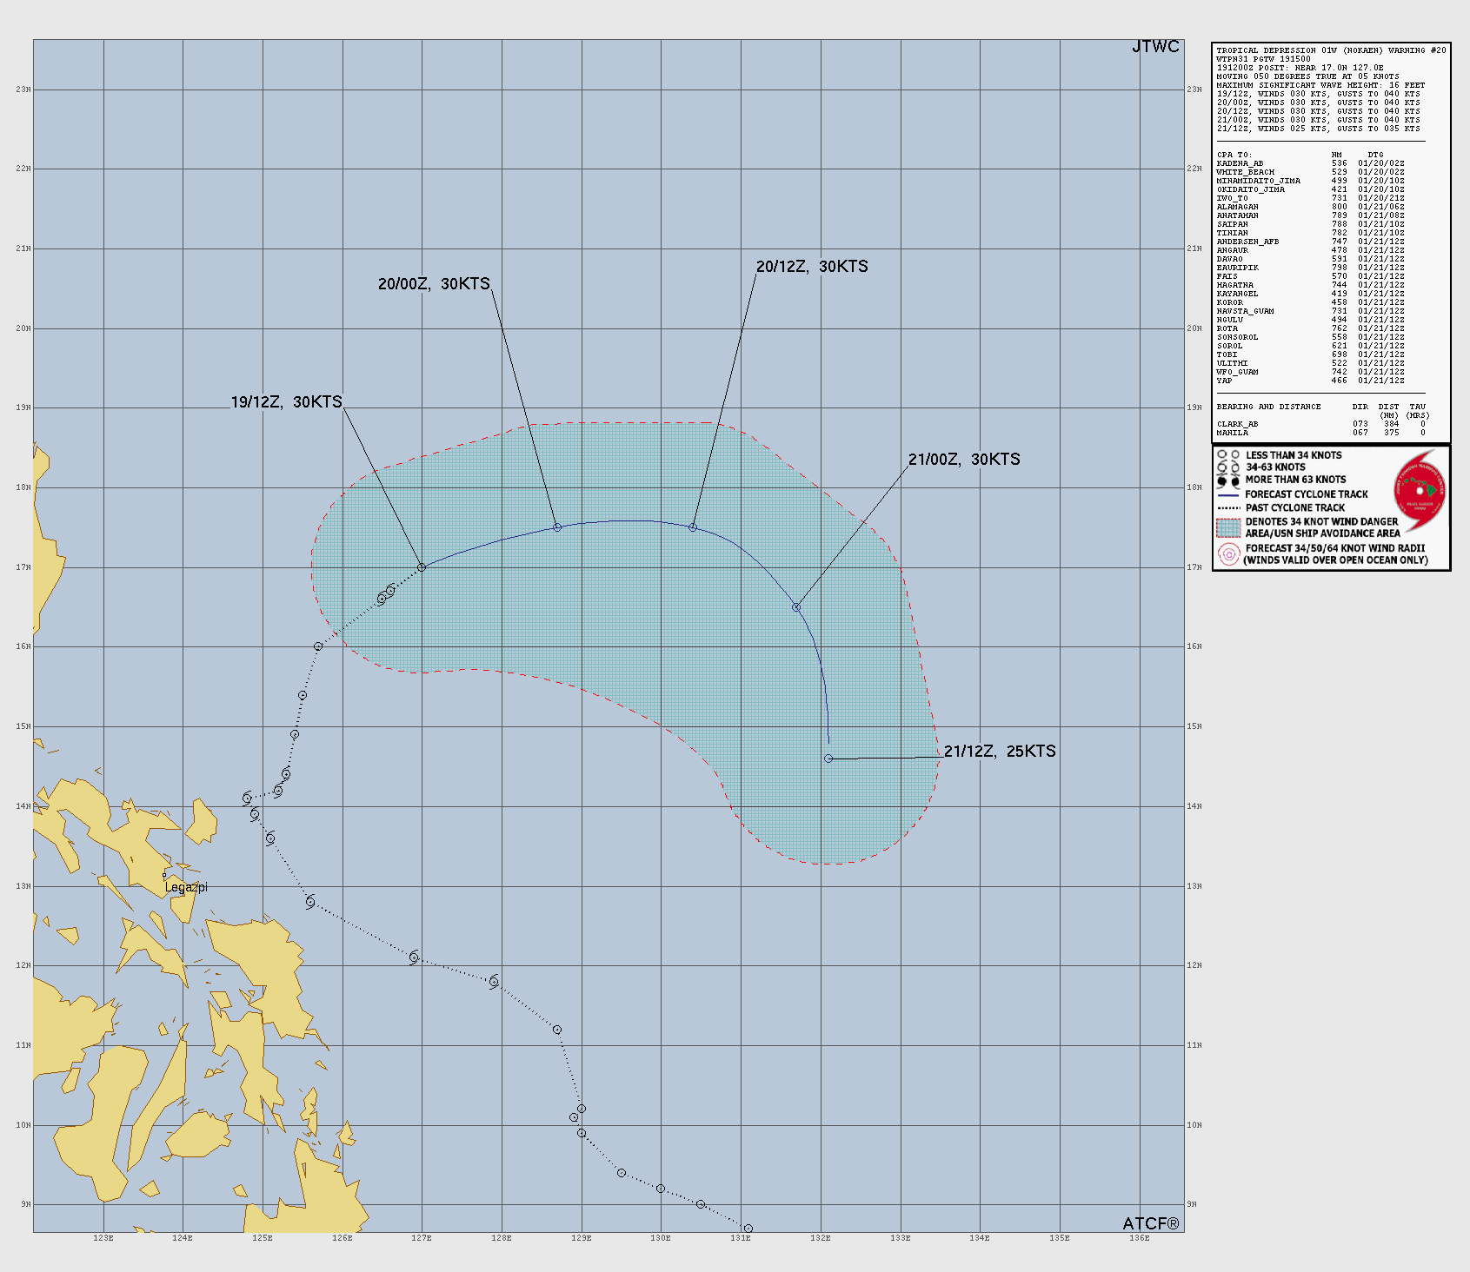The image size is (1470, 1272).
Task: Click the past track marker on the 16N line
Action: (318, 646)
